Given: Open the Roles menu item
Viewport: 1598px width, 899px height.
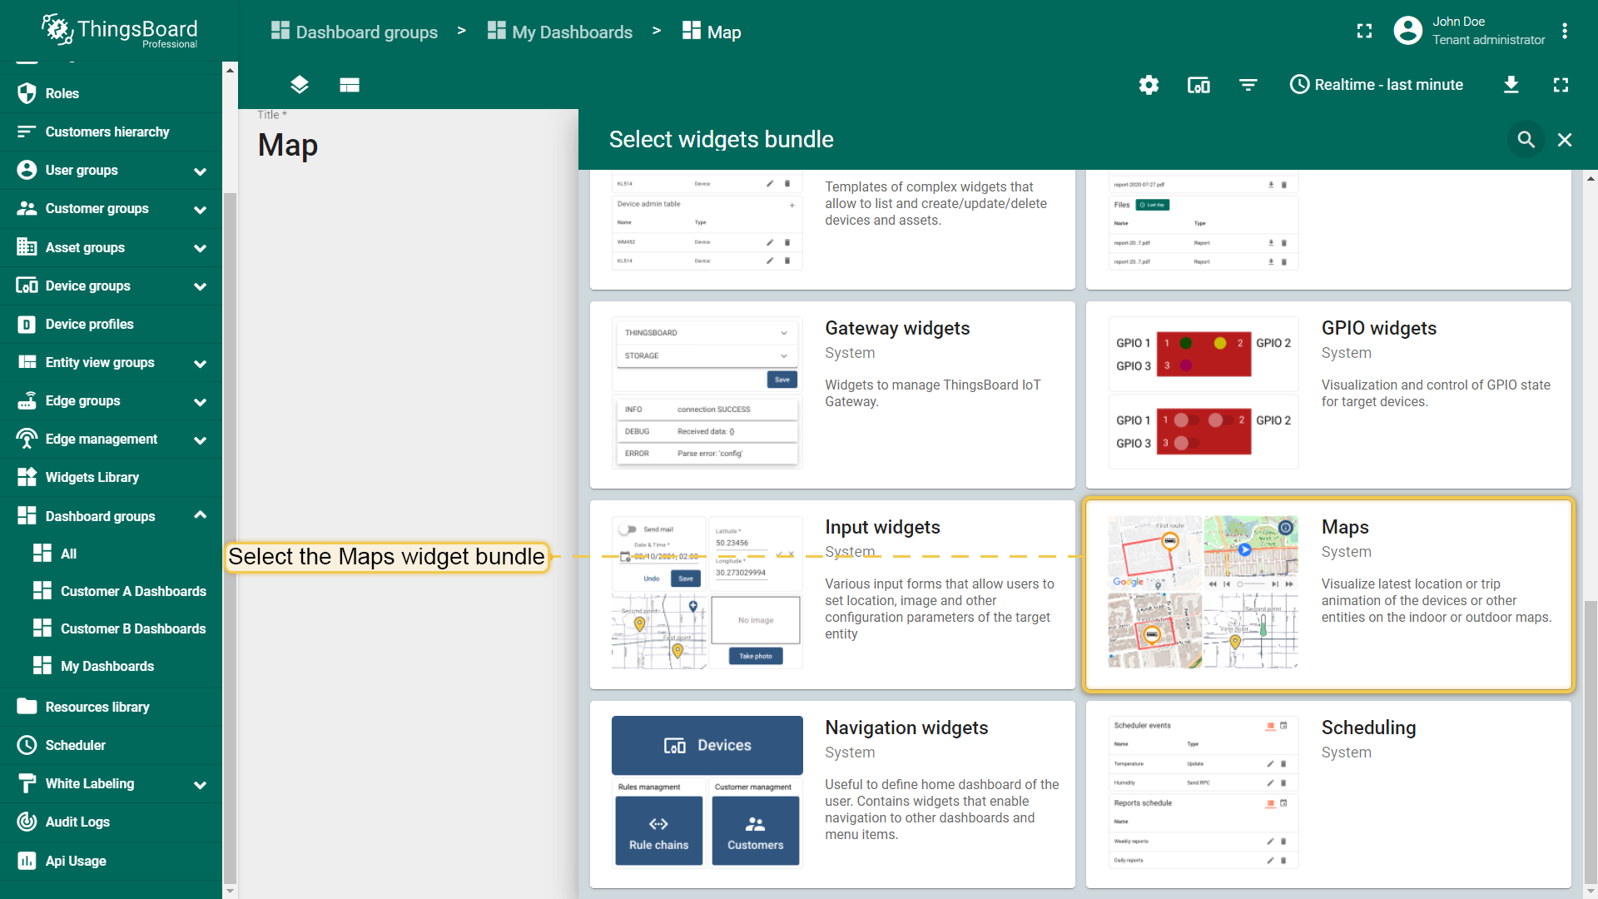Looking at the screenshot, I should coord(112,93).
